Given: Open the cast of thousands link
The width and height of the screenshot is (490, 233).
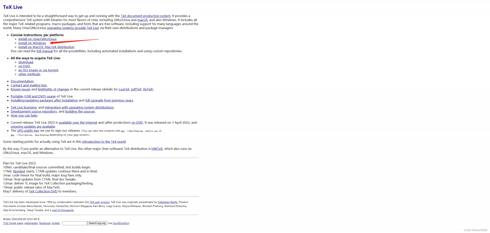Looking at the screenshot, I should pos(63,210).
